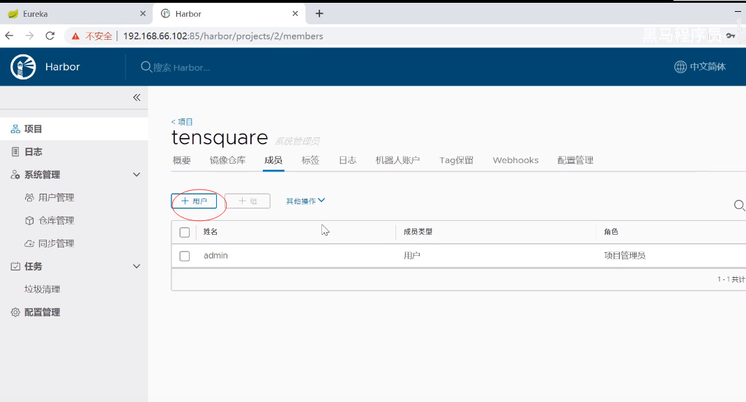Click the browser back arrow

click(9, 36)
